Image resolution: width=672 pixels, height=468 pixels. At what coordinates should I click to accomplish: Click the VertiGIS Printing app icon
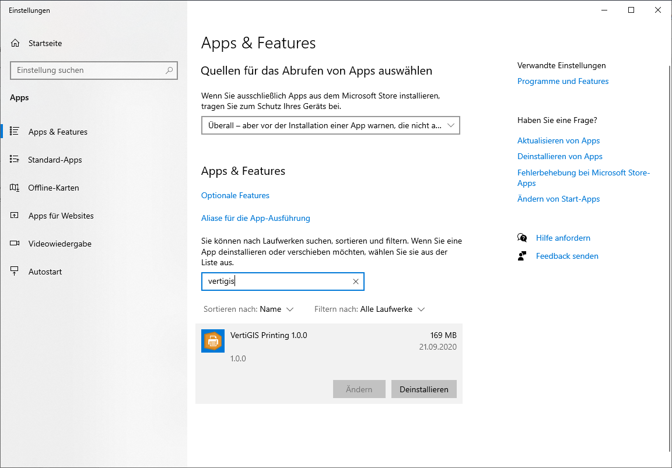[x=213, y=341]
